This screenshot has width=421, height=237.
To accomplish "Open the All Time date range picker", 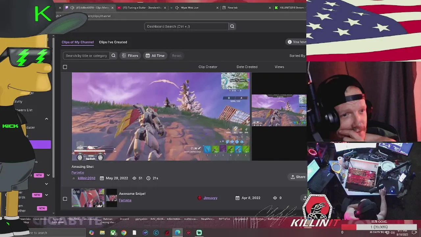I will point(155,56).
